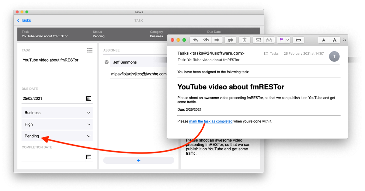Screen dimensions: 365x191
Task: Click the empty completion date field
Action: point(53,157)
